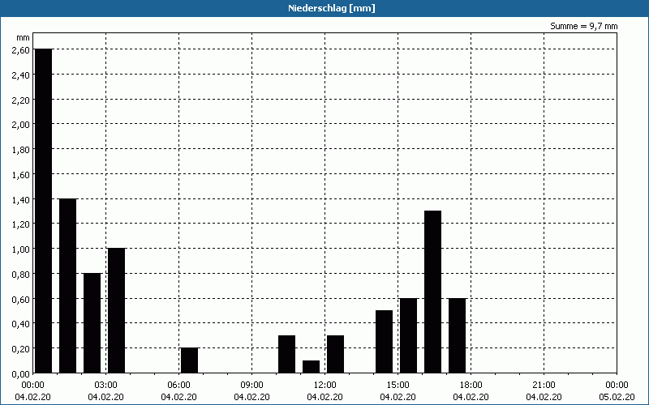Click the 0,80 y-axis value

click(x=21, y=274)
